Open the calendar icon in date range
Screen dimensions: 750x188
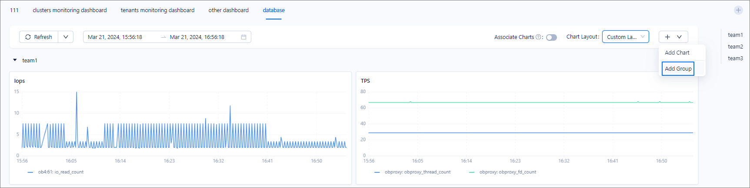[x=243, y=37]
